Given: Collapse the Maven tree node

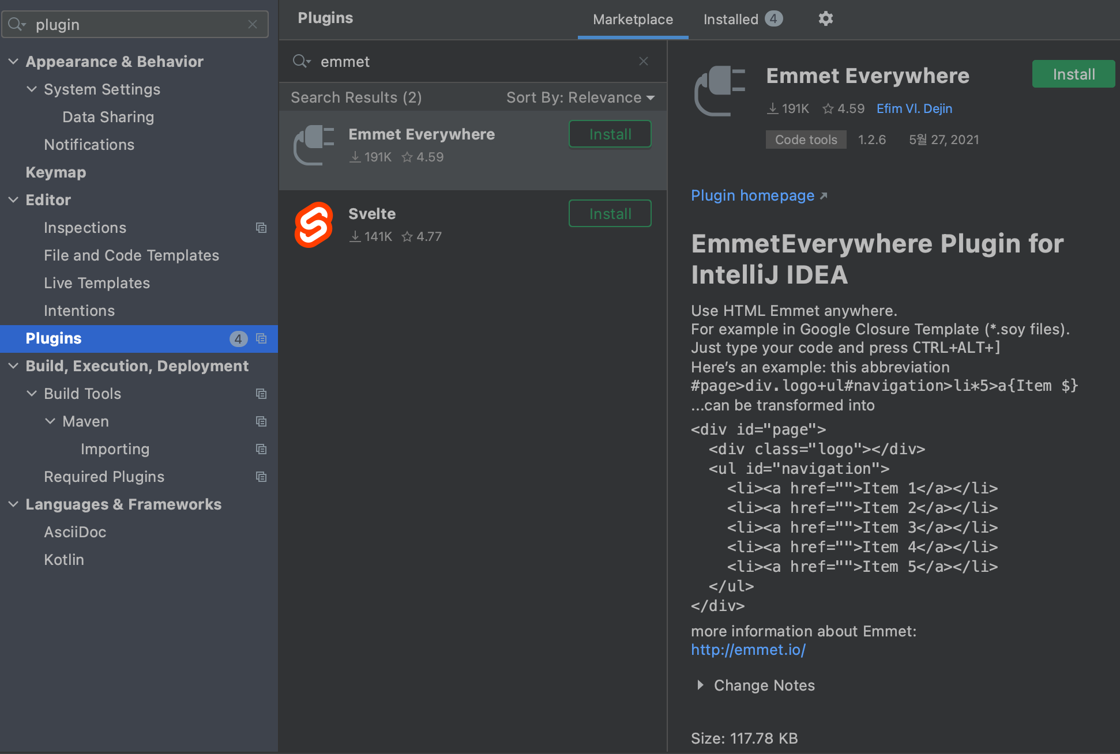Looking at the screenshot, I should (50, 421).
